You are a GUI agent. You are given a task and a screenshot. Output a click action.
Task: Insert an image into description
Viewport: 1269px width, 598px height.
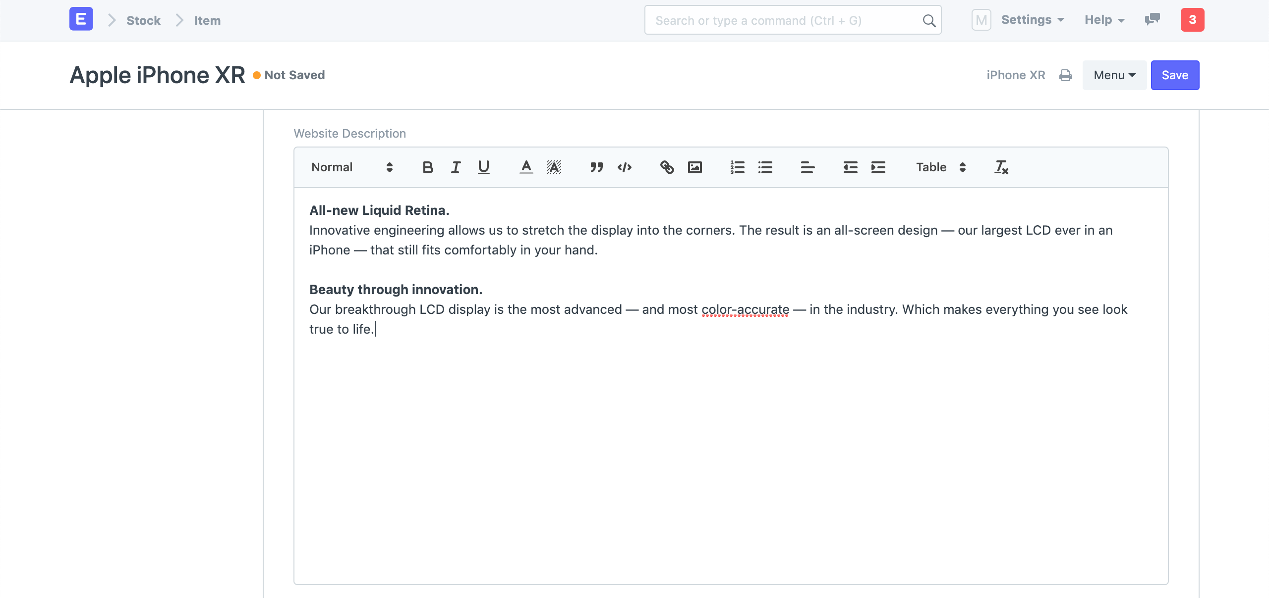tap(694, 167)
